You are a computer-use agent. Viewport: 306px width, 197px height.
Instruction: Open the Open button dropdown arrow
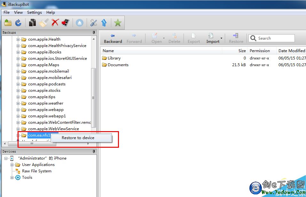click(x=164, y=38)
